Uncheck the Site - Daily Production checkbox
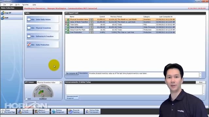 [x=29, y=45]
